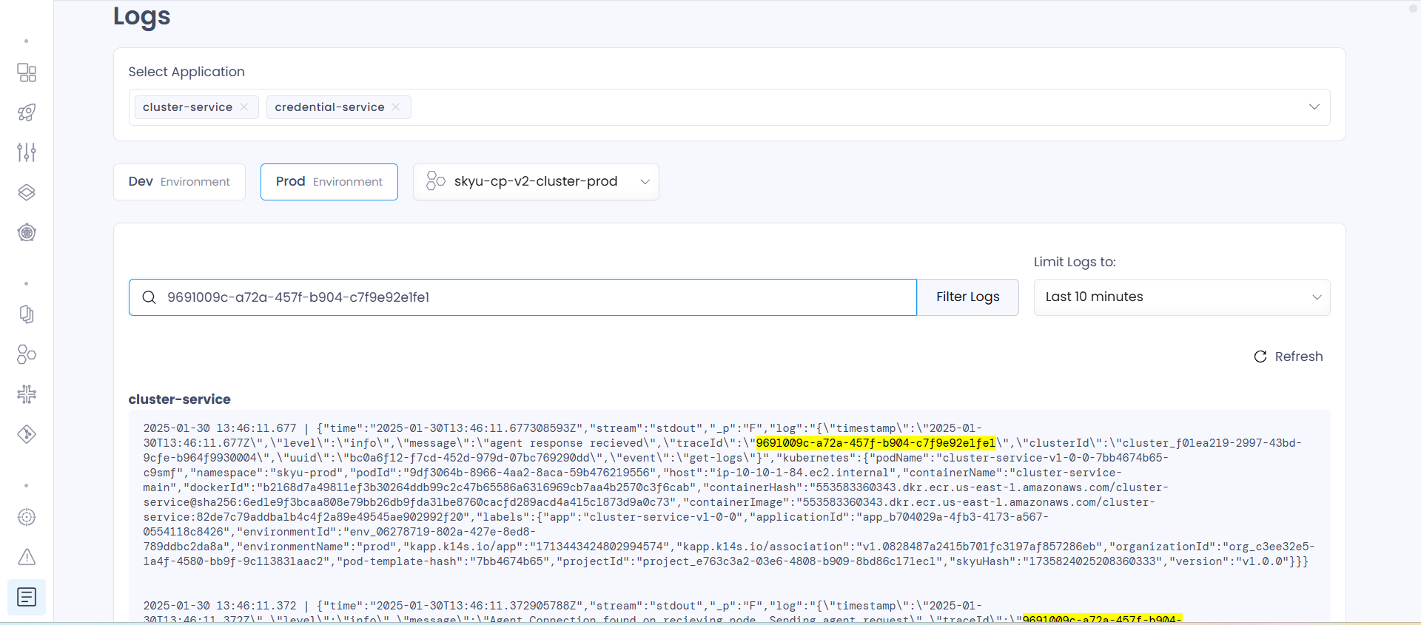This screenshot has width=1421, height=625.
Task: Open the stacked layers icon in sidebar
Action: click(27, 192)
